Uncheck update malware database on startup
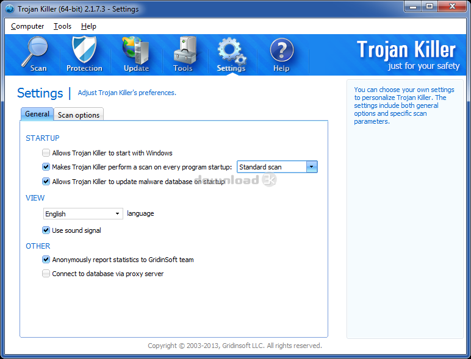The image size is (471, 359). (x=46, y=181)
